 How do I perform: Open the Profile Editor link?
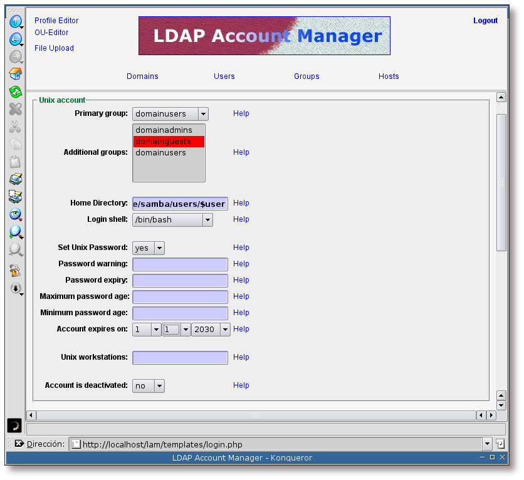(x=56, y=21)
